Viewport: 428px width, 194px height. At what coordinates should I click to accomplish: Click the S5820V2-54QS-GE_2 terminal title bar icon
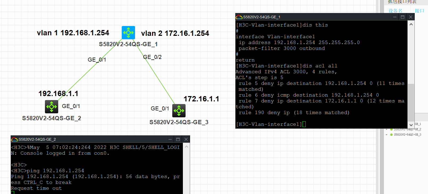(x=14, y=139)
